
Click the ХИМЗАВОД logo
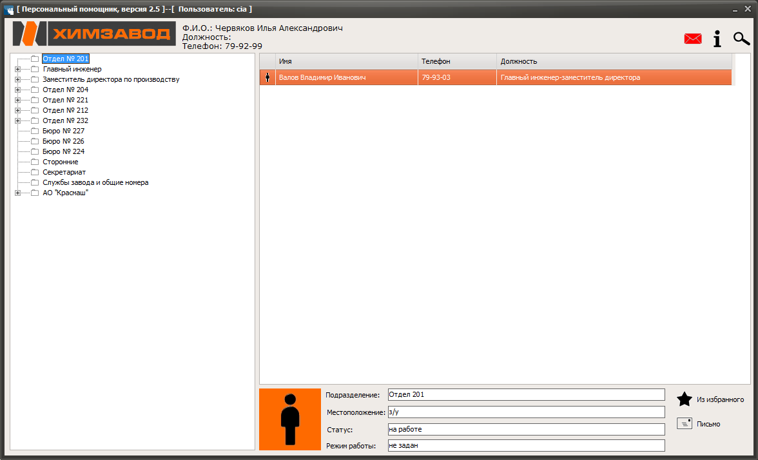coord(94,34)
